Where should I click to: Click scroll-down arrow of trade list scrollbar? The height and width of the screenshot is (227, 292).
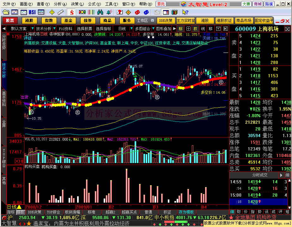click(x=289, y=207)
